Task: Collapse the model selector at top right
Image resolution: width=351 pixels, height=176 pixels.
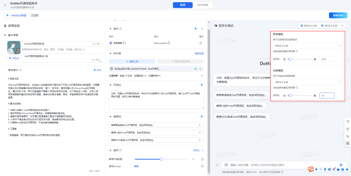Action: (342, 26)
